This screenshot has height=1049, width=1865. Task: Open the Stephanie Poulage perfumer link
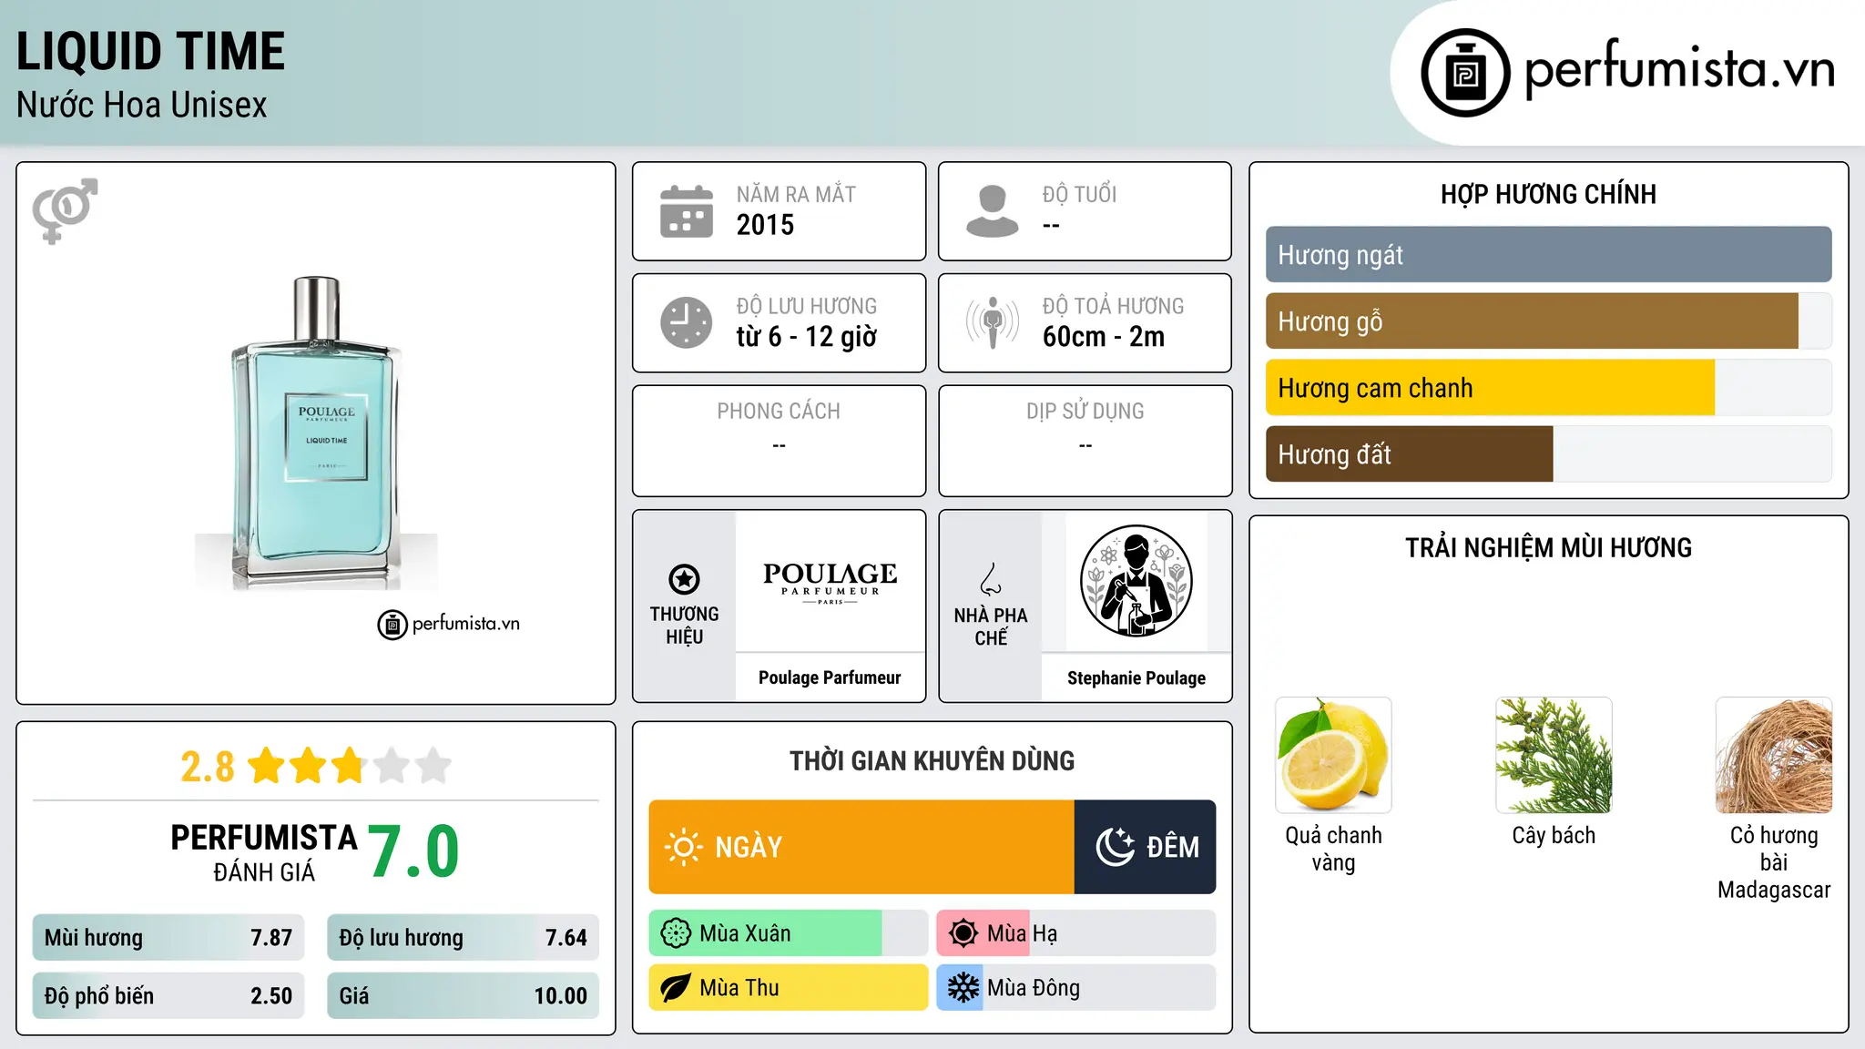point(1136,678)
